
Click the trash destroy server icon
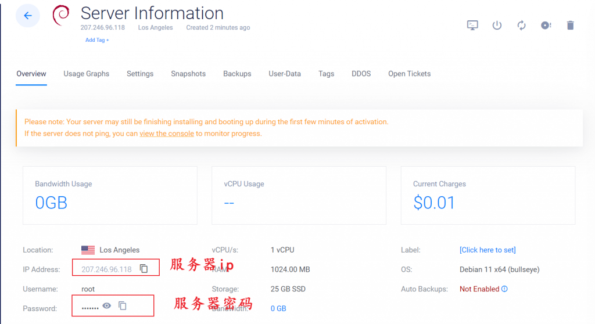[570, 26]
